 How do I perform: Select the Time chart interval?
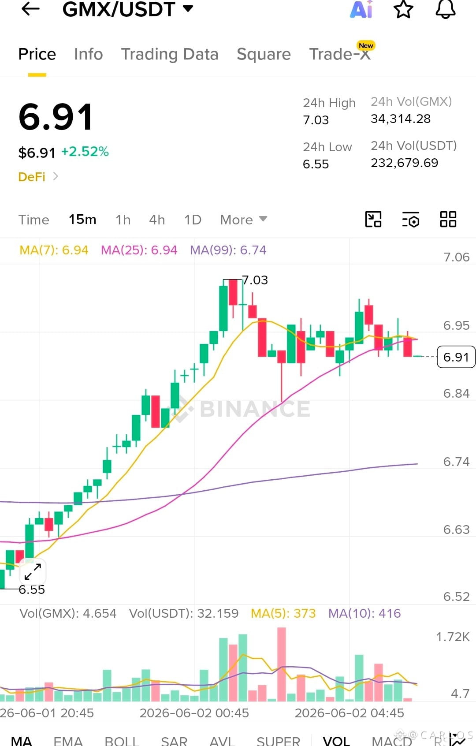tap(34, 220)
